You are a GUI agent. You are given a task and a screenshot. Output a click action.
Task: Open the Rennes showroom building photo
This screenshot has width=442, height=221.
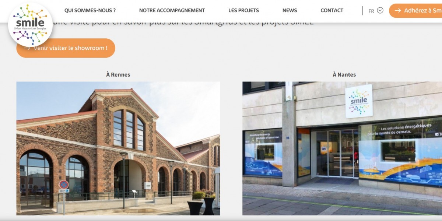pos(118,148)
